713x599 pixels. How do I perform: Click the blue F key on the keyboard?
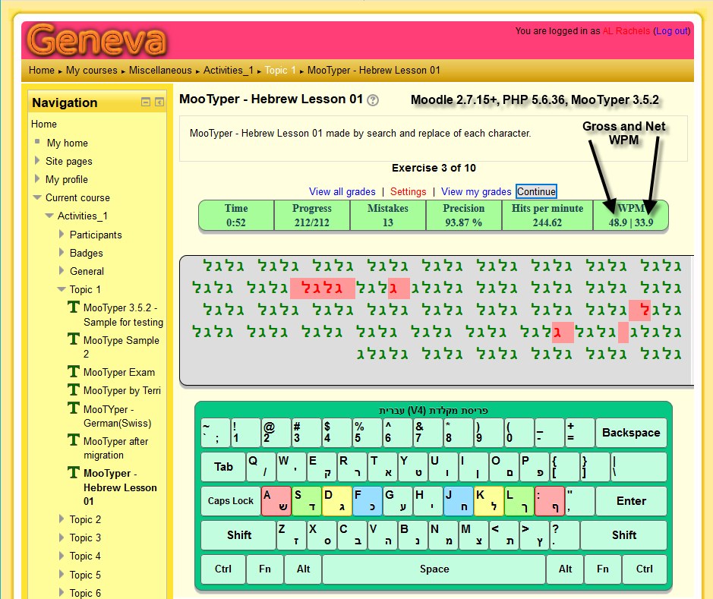tap(368, 501)
